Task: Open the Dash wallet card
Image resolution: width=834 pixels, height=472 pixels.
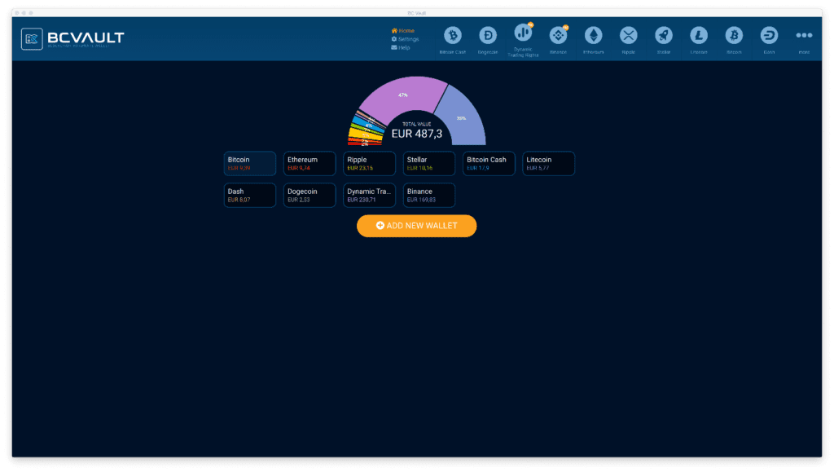Action: coord(250,196)
